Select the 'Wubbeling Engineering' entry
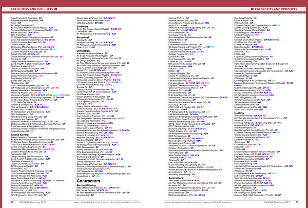This screenshot has width=308, height=208. click(182, 175)
